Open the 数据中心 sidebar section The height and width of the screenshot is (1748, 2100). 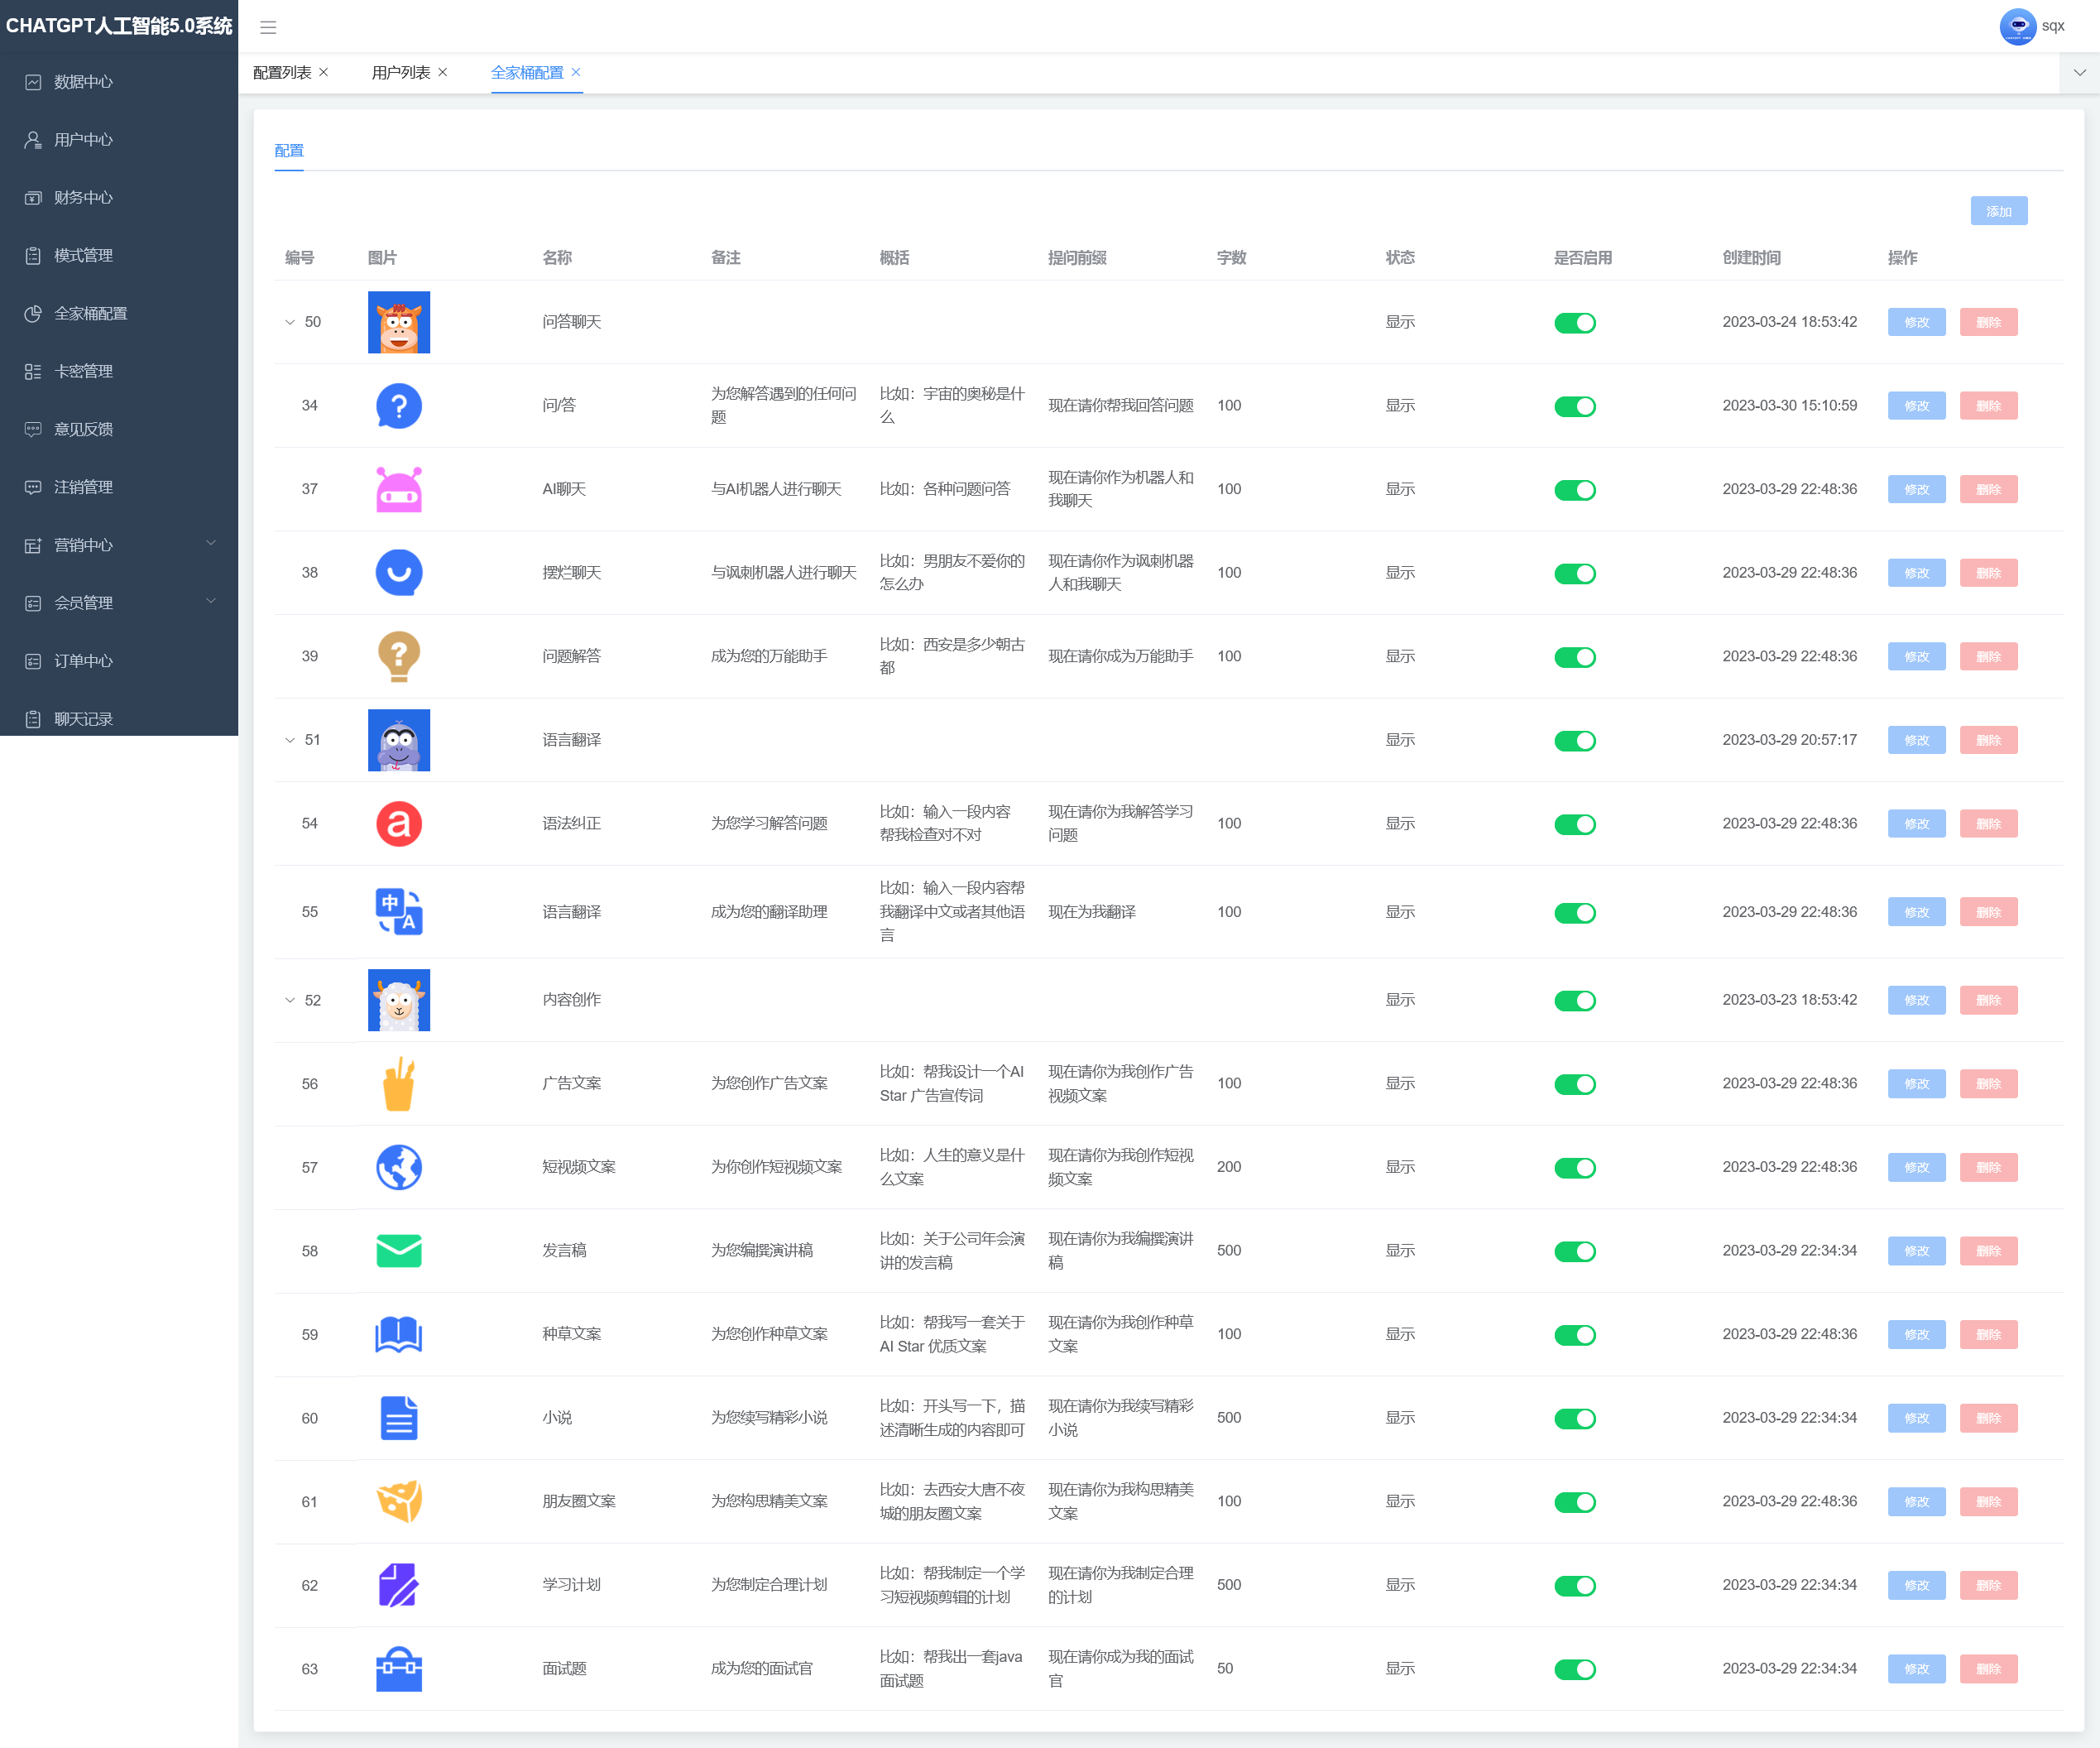point(84,82)
